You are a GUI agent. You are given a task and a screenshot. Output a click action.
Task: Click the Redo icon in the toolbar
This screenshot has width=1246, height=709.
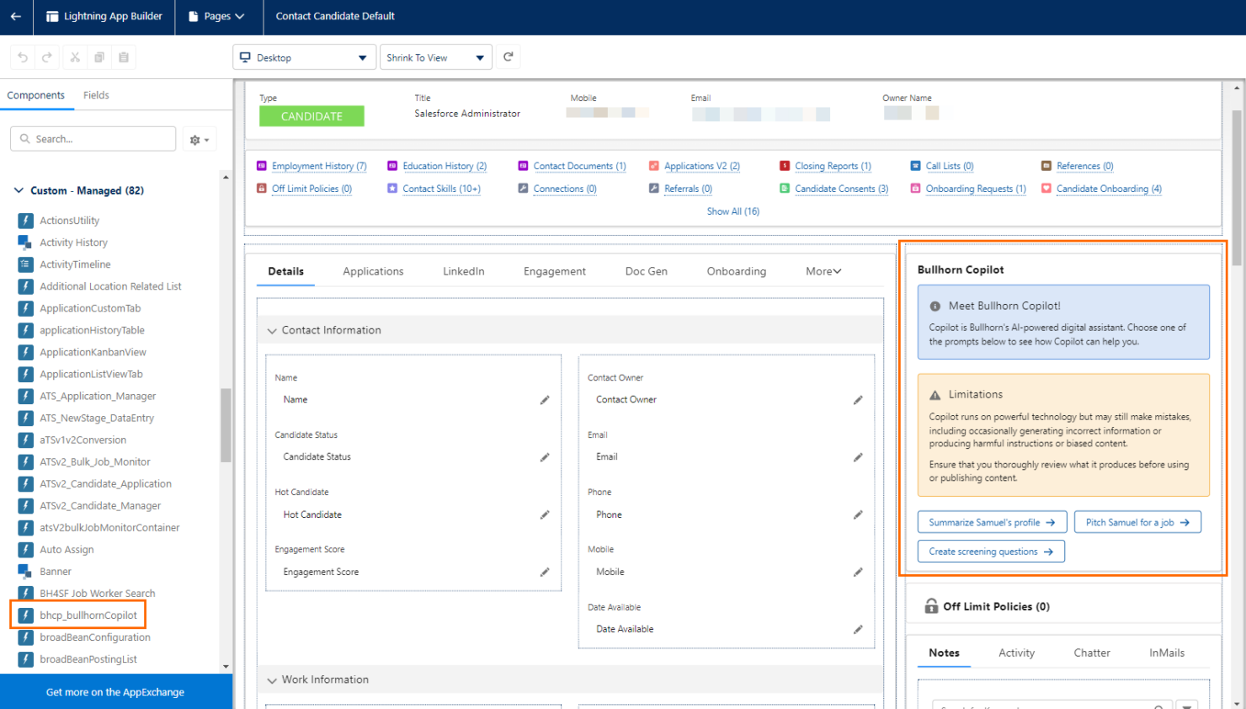click(47, 57)
